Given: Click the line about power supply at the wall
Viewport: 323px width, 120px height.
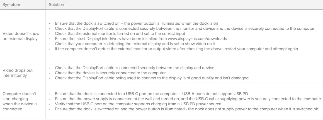Looking at the screenshot, I should pyautogui.click(x=188, y=99).
